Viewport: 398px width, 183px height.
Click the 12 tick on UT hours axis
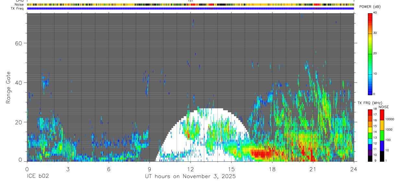pyautogui.click(x=190, y=168)
